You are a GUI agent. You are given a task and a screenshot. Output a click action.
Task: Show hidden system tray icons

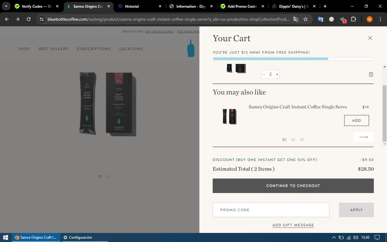[x=334, y=237]
